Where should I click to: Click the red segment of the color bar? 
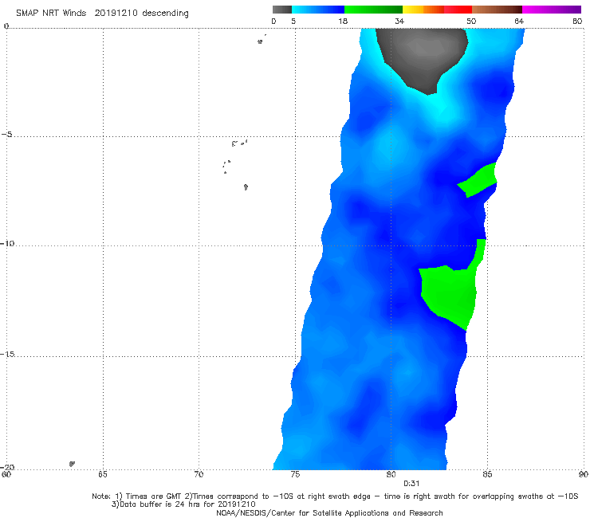458,10
